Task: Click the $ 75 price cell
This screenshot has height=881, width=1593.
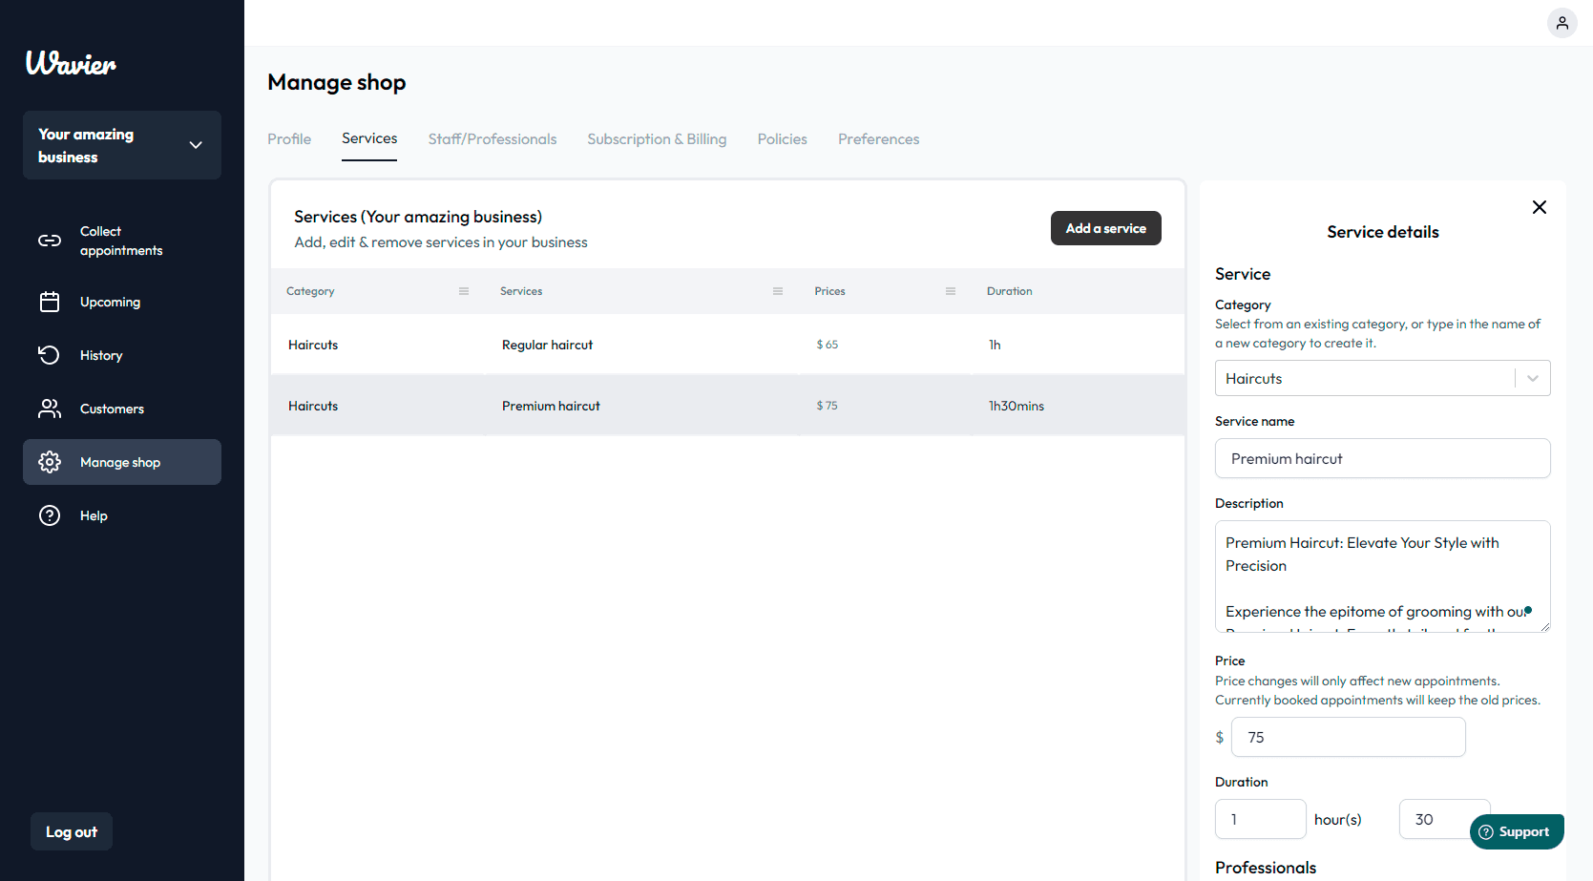Action: point(828,406)
